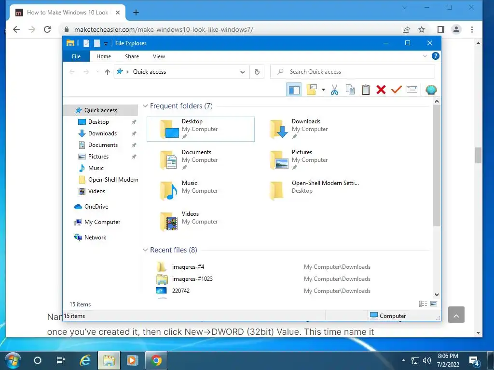Collapse the Frequent folders group
The width and height of the screenshot is (494, 370).
145,106
